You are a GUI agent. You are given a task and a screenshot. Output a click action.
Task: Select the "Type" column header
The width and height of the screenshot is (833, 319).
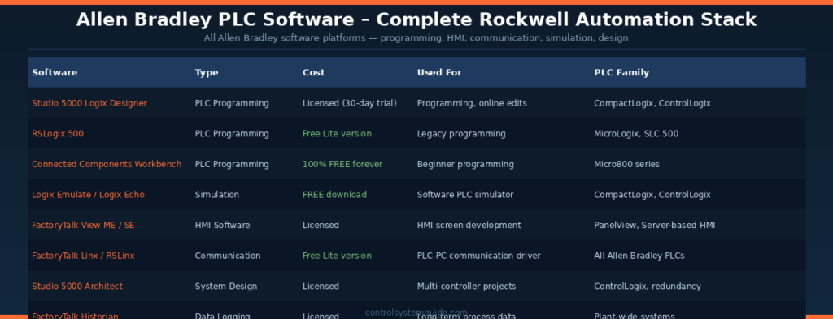[207, 72]
